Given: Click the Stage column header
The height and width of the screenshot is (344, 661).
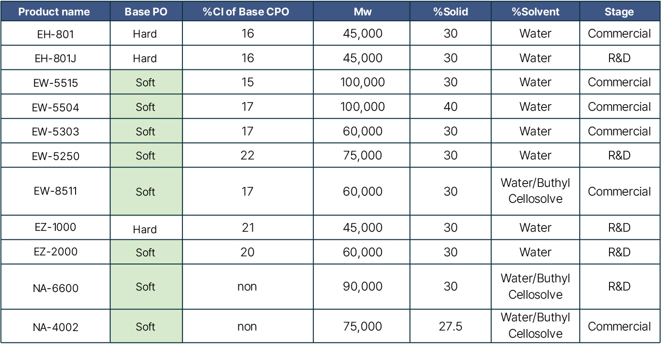Looking at the screenshot, I should pos(620,12).
